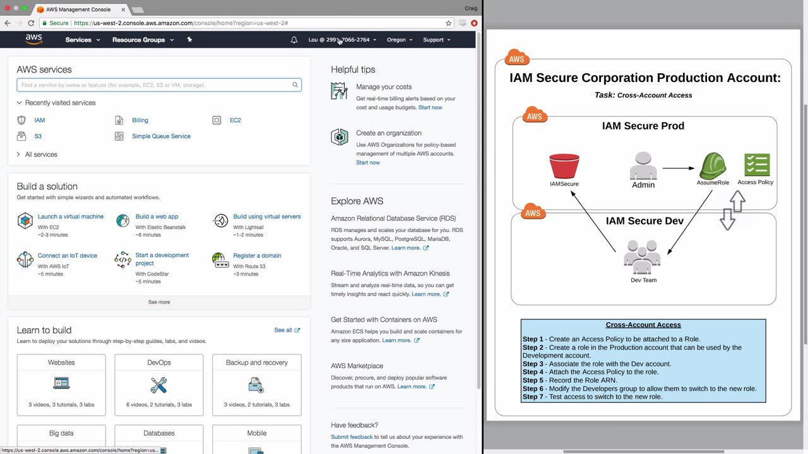Click the Create an organization icon
808x454 pixels.
(x=340, y=137)
